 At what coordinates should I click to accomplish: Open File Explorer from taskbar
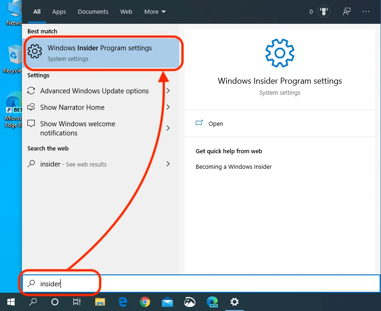(100, 302)
